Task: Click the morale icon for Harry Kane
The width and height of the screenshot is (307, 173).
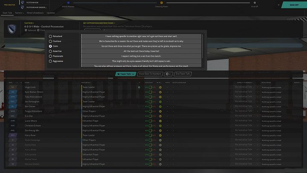Action: click(160, 135)
